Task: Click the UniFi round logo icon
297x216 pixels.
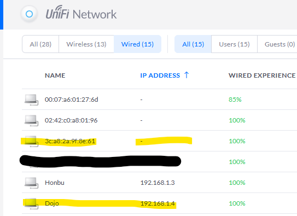Action: tap(29, 14)
